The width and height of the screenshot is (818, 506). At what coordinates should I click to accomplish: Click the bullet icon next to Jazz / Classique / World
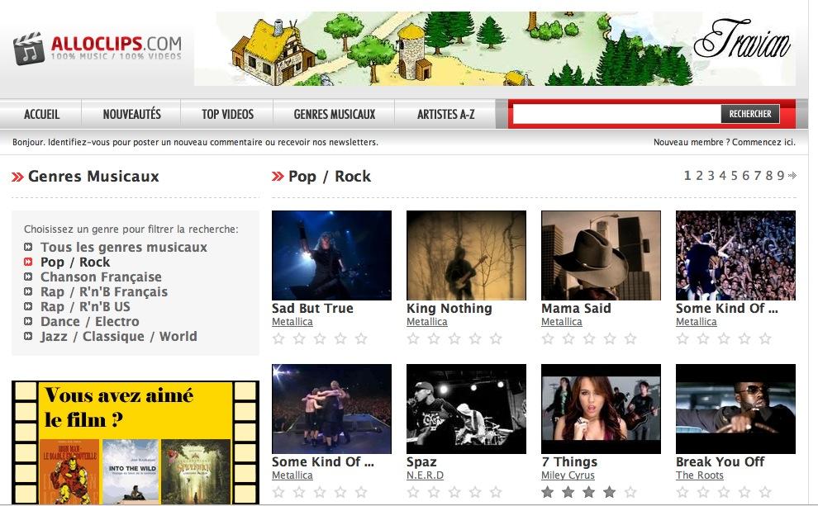click(28, 336)
